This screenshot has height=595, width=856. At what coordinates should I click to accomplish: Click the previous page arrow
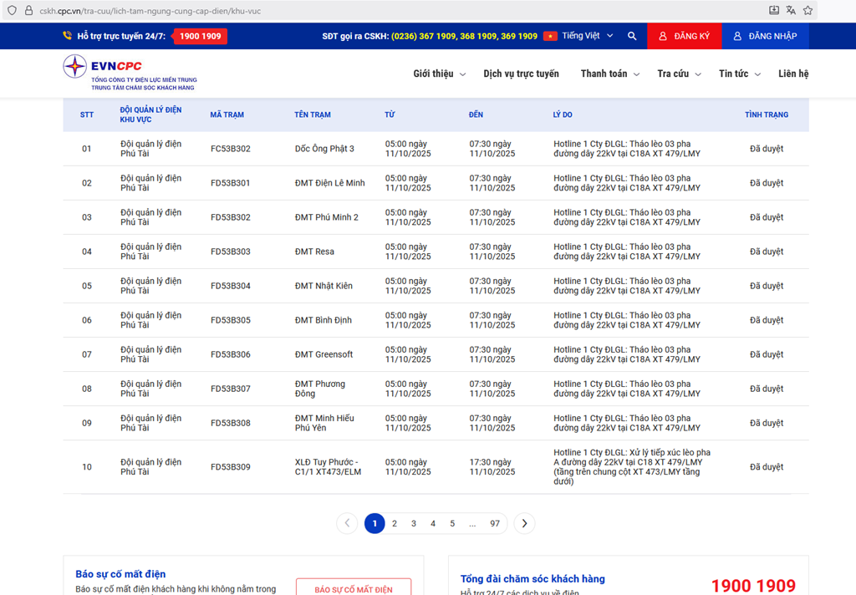point(347,523)
